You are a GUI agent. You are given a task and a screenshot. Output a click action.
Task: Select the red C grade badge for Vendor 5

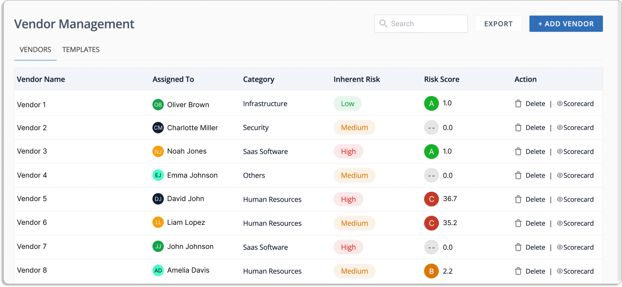(x=431, y=199)
